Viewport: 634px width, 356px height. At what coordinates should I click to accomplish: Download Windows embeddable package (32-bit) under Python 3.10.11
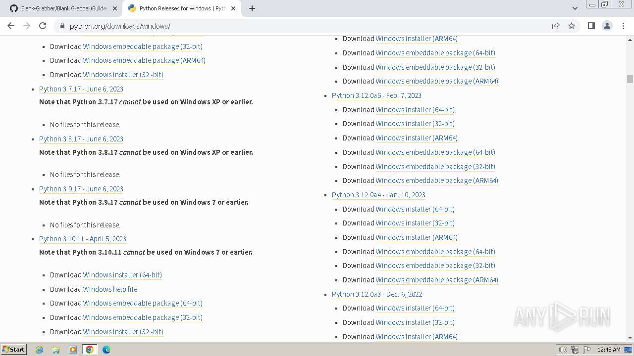tap(143, 317)
